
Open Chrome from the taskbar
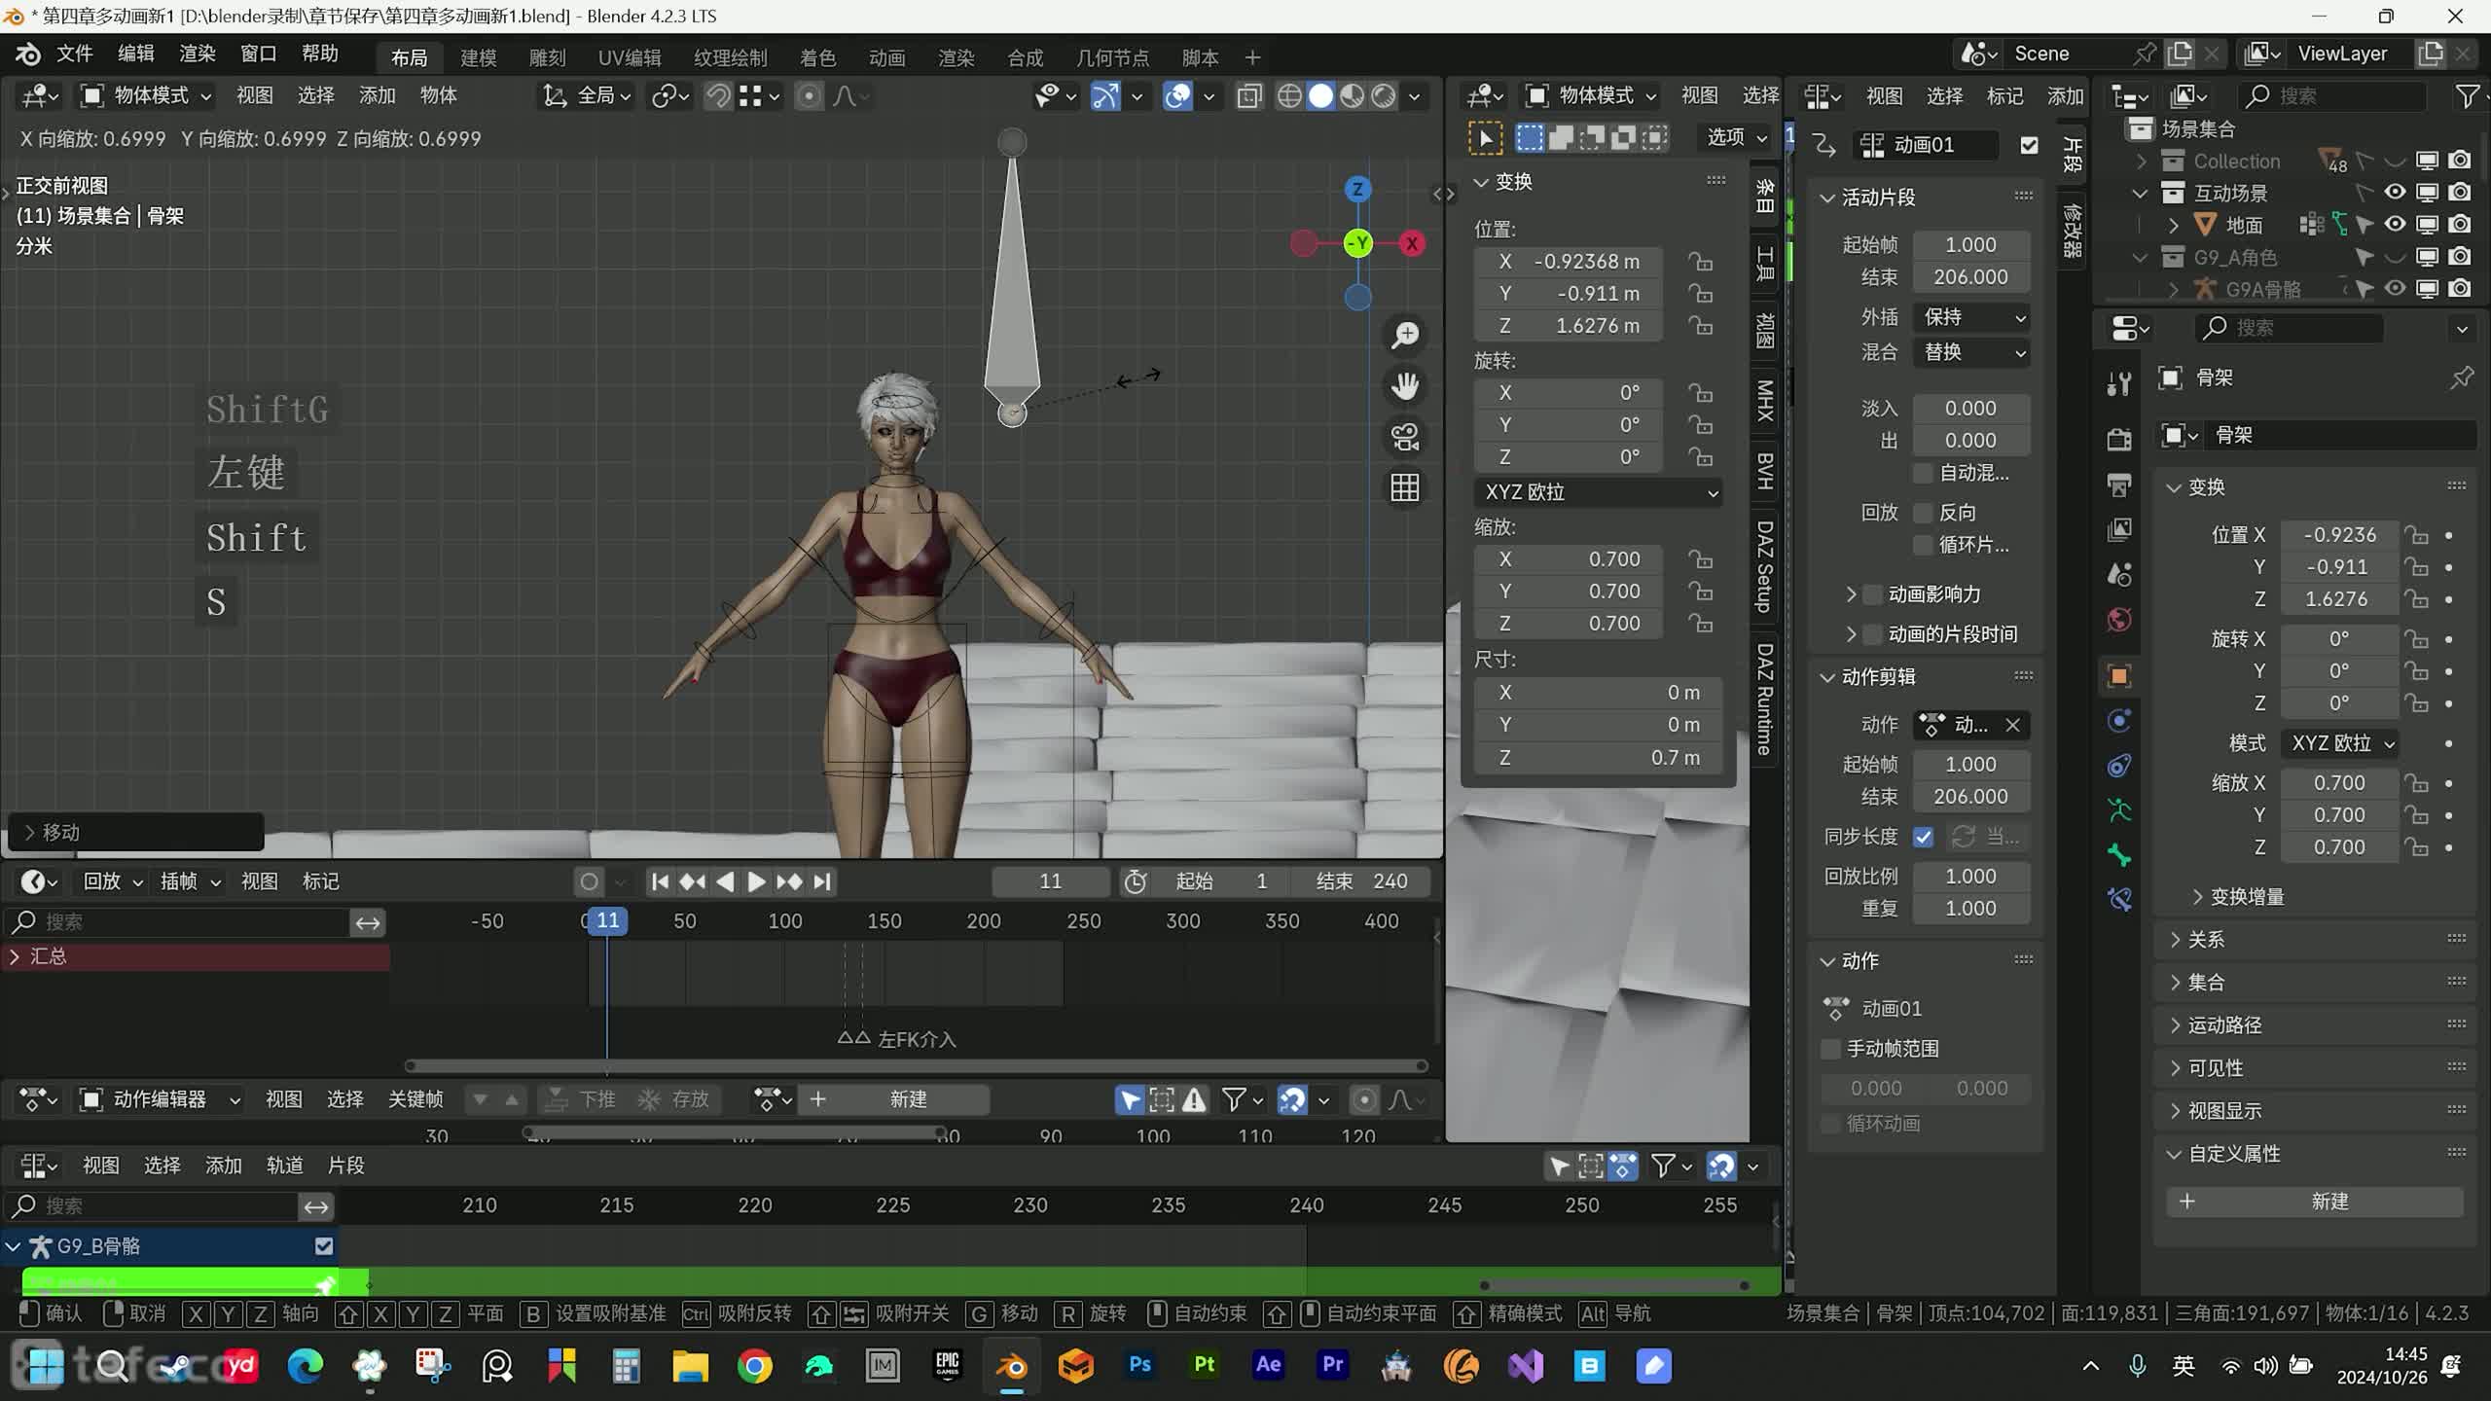click(754, 1366)
